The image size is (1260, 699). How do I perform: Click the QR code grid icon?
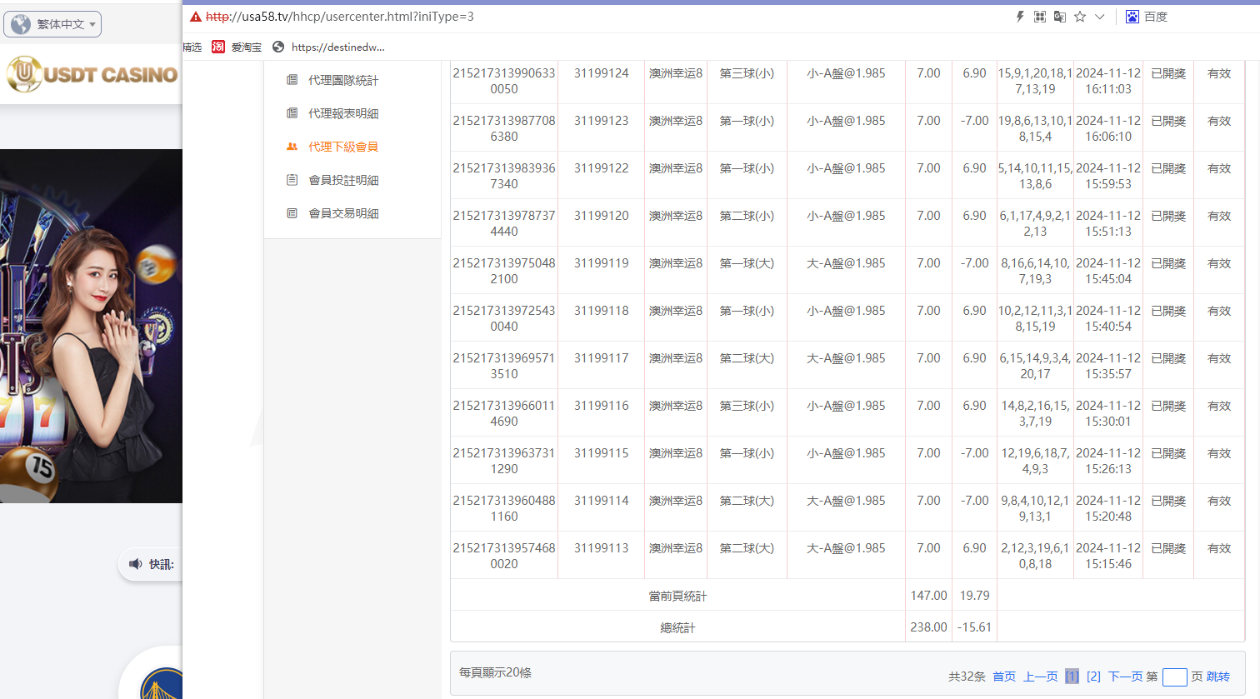1039,16
